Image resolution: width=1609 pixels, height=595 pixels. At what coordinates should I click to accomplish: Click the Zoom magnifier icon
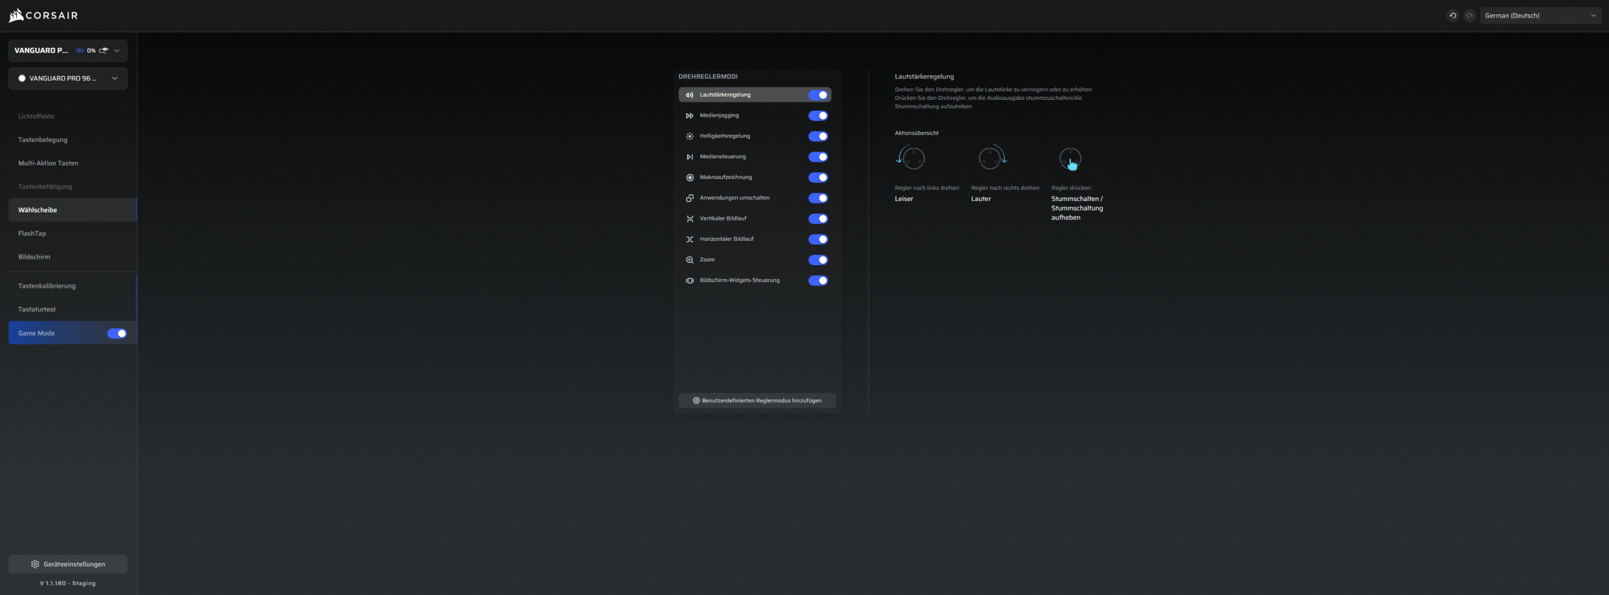coord(689,260)
